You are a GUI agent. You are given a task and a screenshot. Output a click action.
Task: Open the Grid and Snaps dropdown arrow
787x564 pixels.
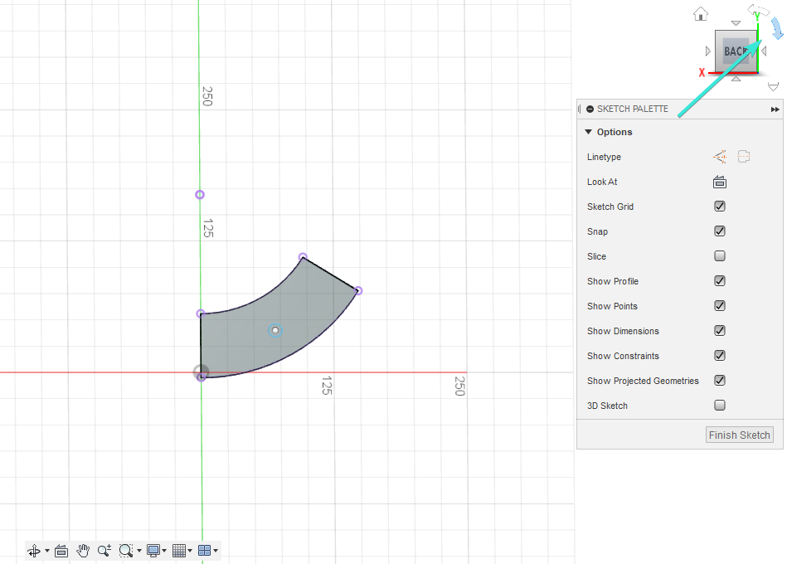pos(190,551)
